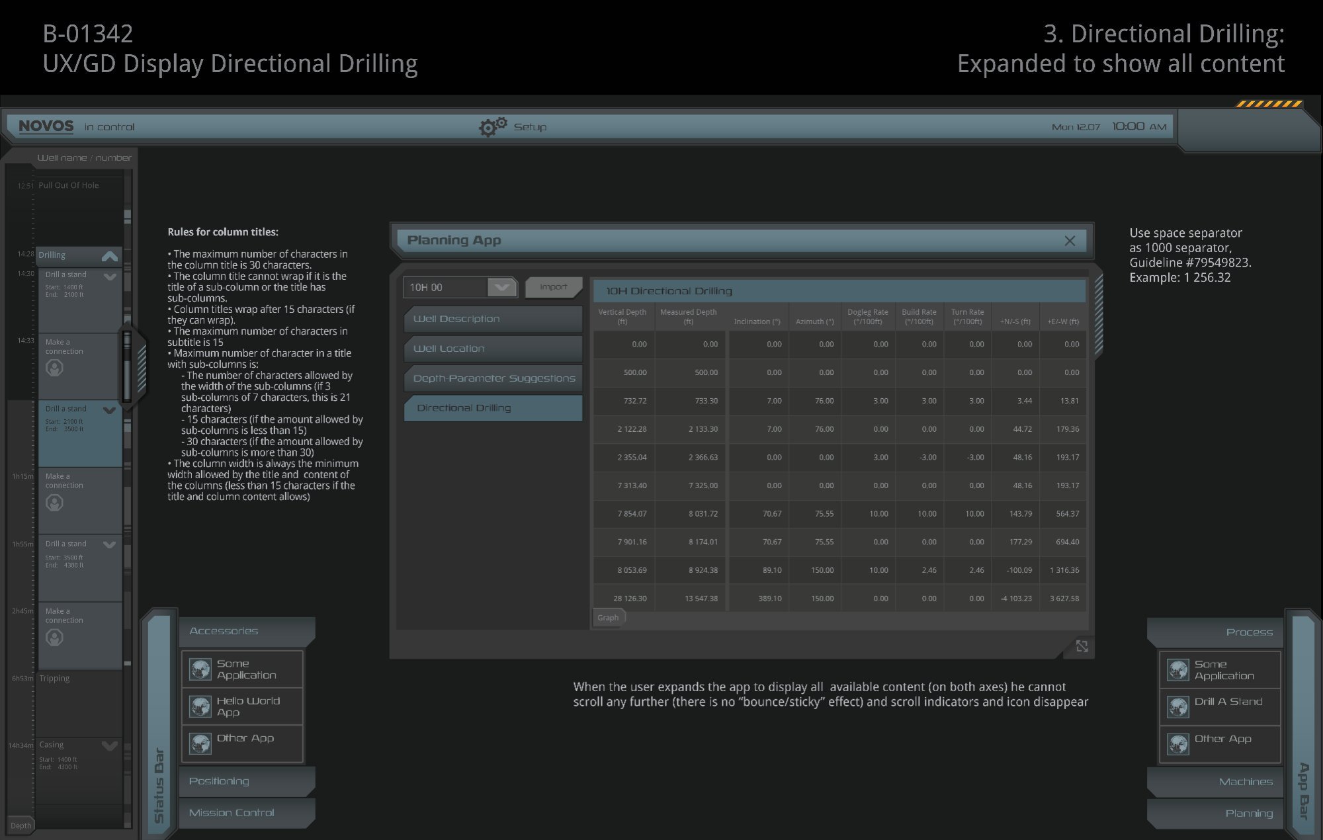Open Accessories section in Status Bar

247,631
